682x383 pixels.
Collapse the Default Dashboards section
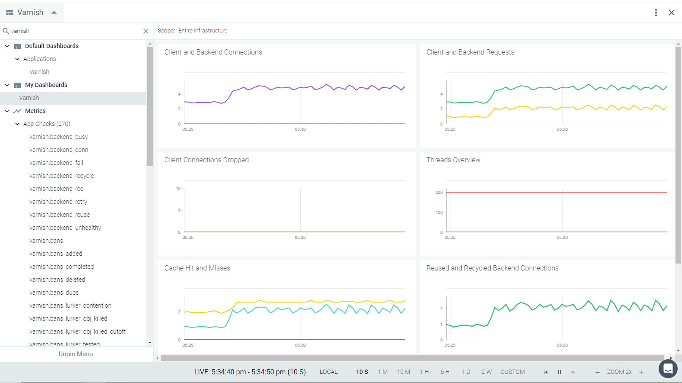7,46
